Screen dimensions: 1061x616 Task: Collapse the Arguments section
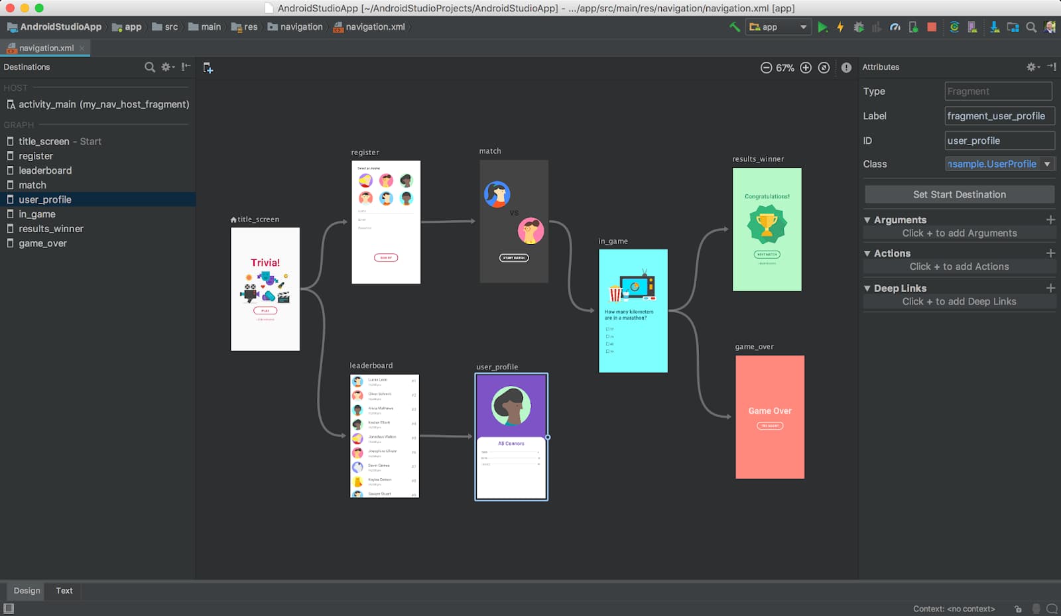pyautogui.click(x=867, y=219)
